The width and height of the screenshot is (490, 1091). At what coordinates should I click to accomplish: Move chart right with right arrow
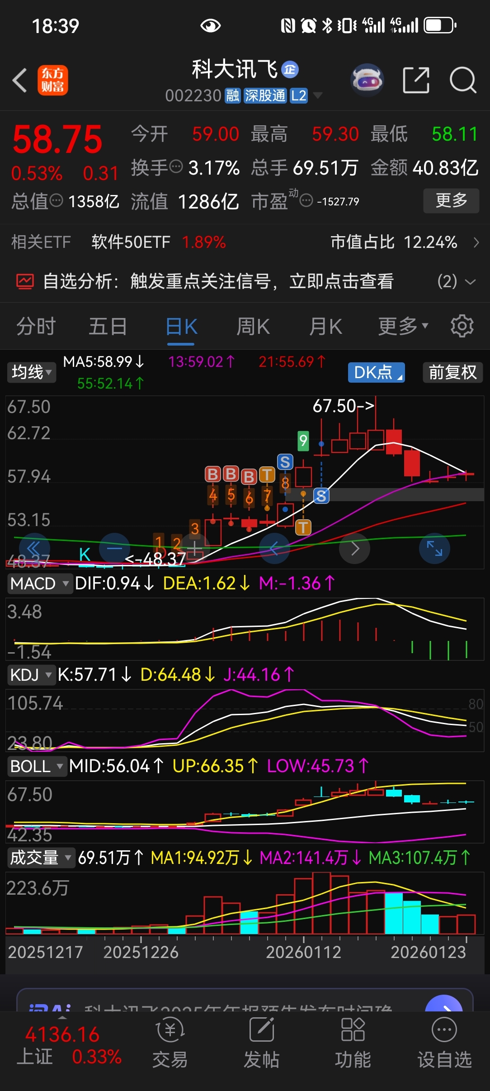tap(355, 549)
